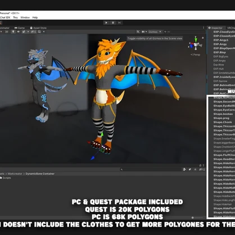Expand the Gizmos dropdown arrow
Image resolution: width=235 pixels, height=235 pixels.
tap(160, 32)
